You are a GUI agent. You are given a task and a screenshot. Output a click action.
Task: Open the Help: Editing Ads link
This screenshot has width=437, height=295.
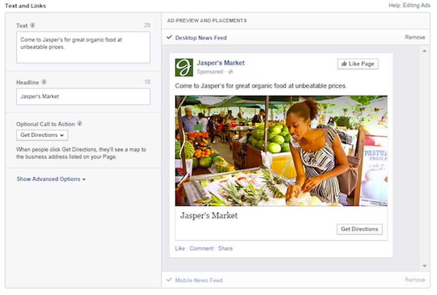[x=410, y=5]
